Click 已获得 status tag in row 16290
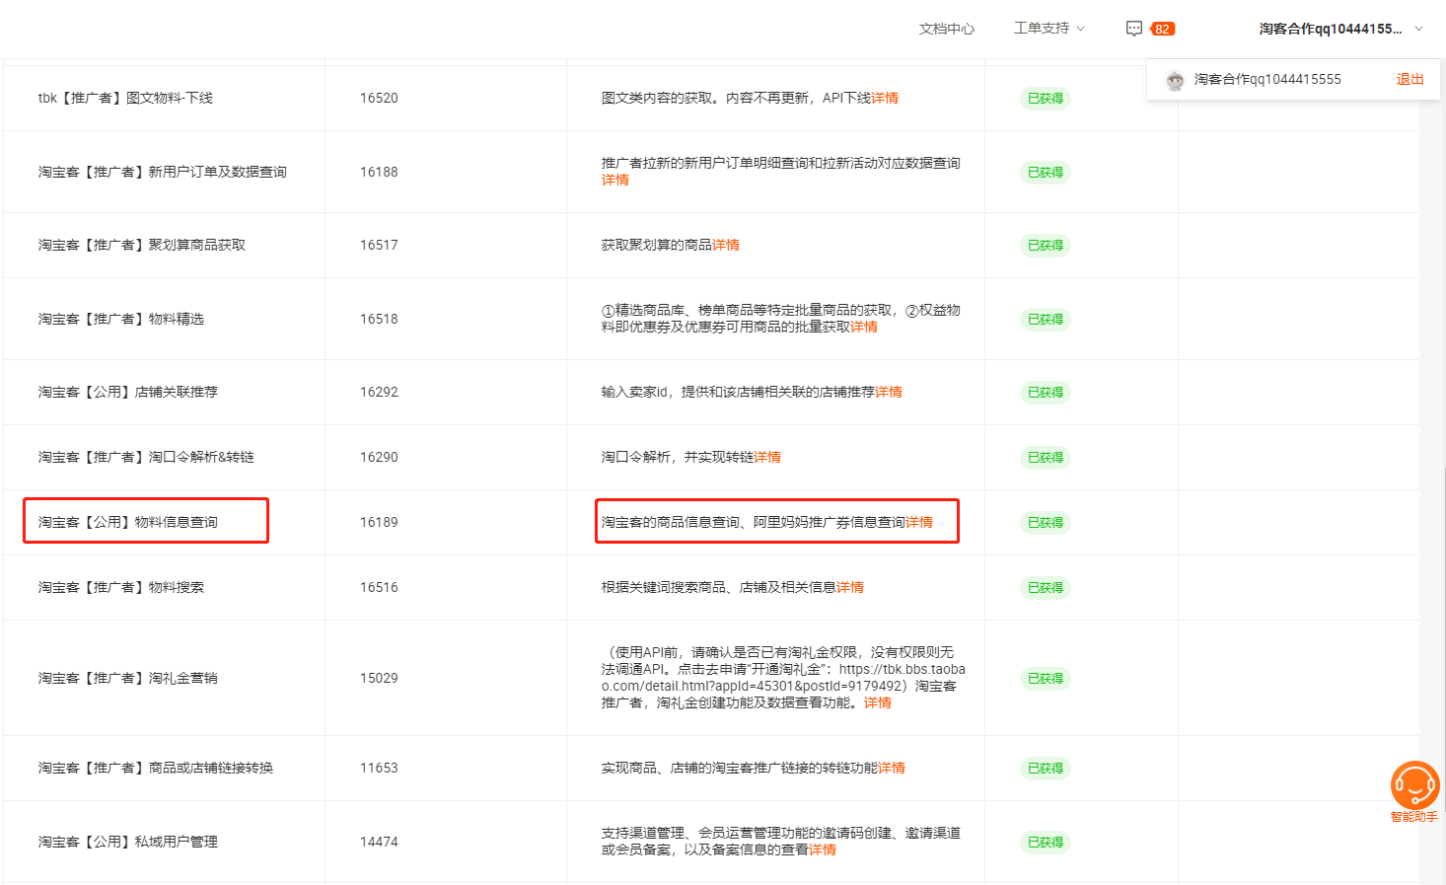Image resolution: width=1446 pixels, height=885 pixels. [x=1046, y=458]
